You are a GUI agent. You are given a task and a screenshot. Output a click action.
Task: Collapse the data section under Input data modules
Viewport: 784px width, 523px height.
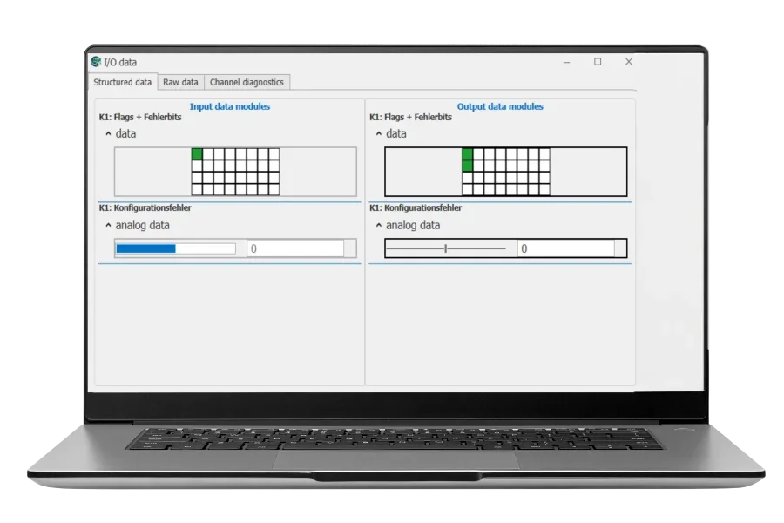point(108,133)
